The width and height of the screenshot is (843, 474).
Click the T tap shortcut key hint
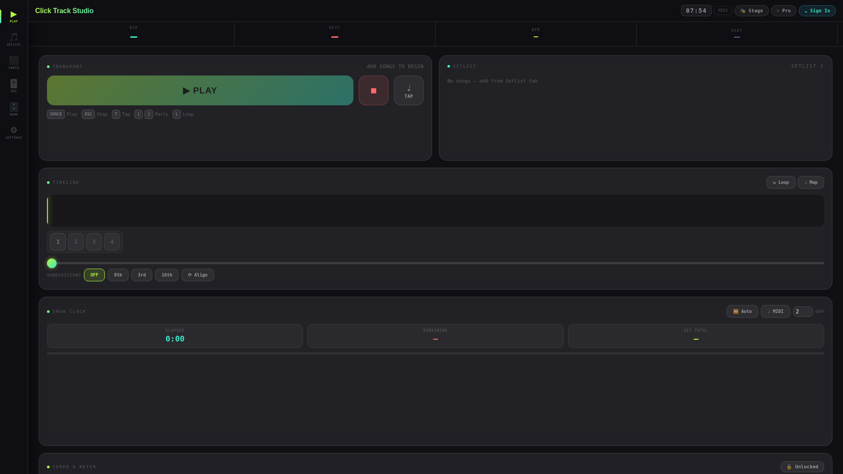click(116, 115)
